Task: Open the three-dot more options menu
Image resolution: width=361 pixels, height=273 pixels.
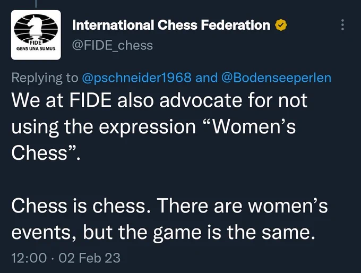Action: click(342, 24)
